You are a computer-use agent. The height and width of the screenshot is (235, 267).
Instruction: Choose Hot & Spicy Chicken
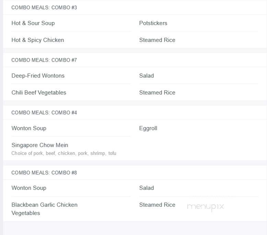point(38,40)
